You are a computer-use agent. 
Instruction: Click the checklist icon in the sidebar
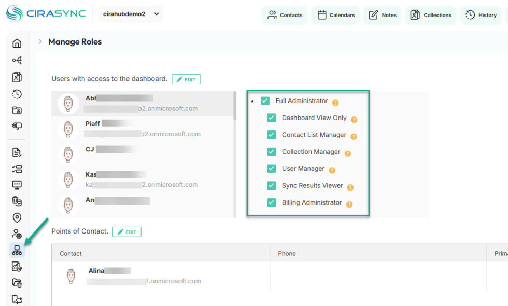point(16,168)
